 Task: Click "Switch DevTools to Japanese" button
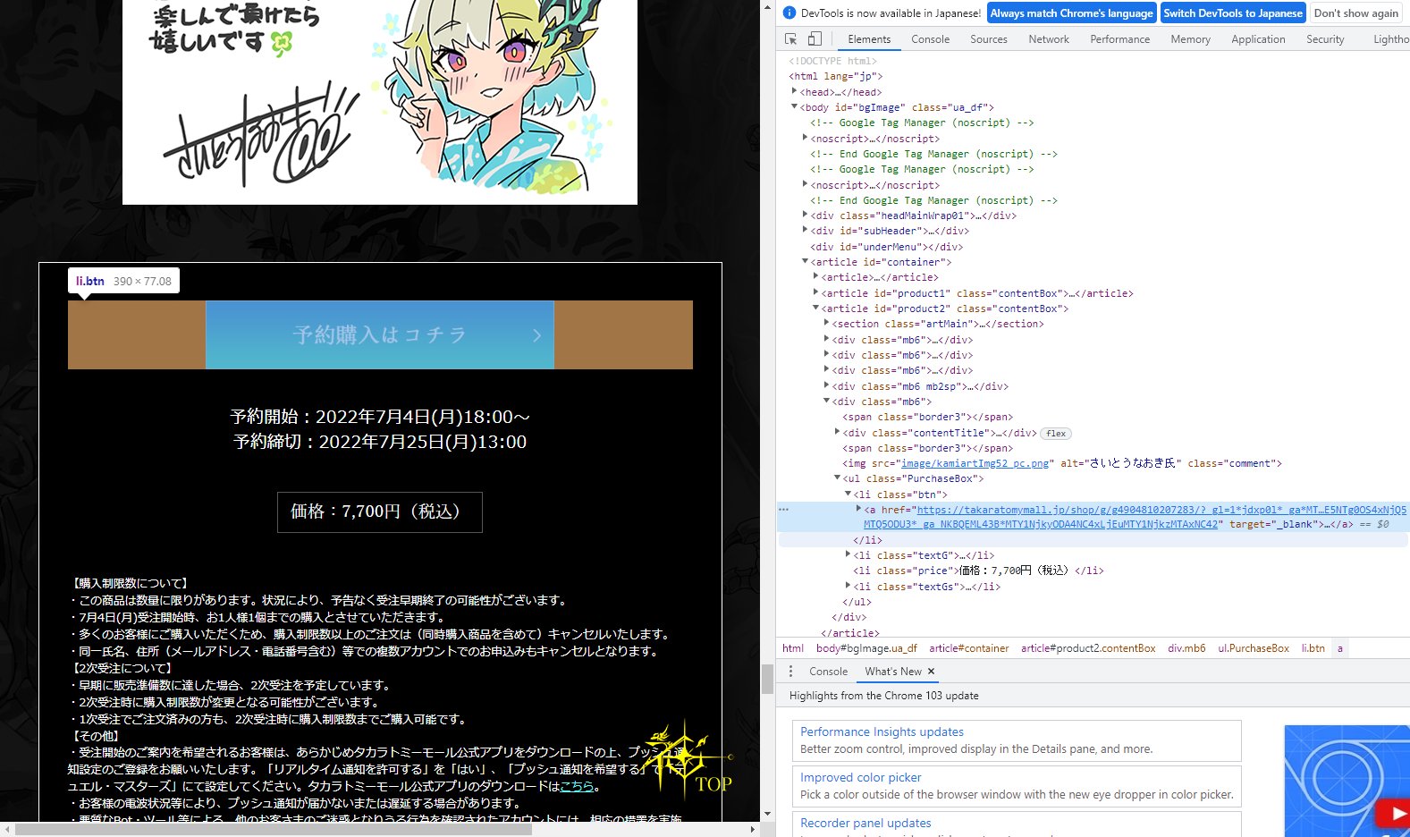(x=1233, y=13)
